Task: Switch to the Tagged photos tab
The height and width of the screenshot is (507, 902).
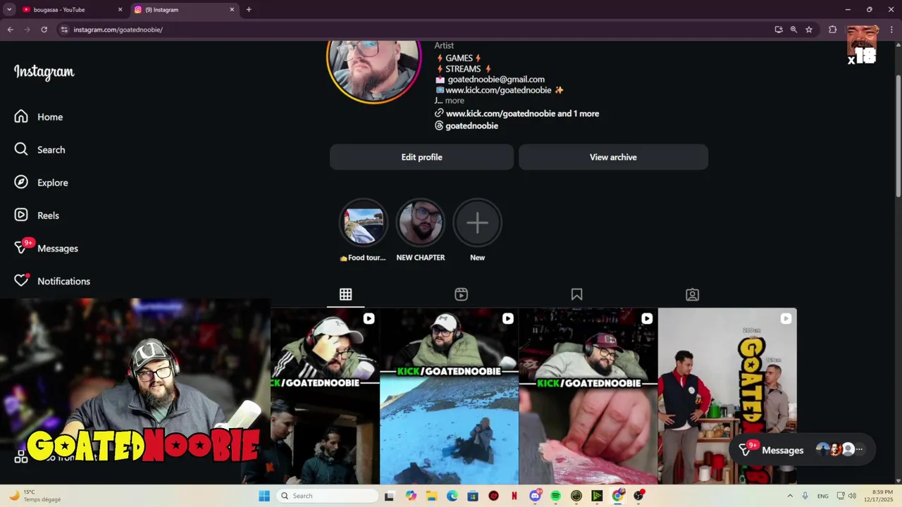Action: click(x=692, y=294)
